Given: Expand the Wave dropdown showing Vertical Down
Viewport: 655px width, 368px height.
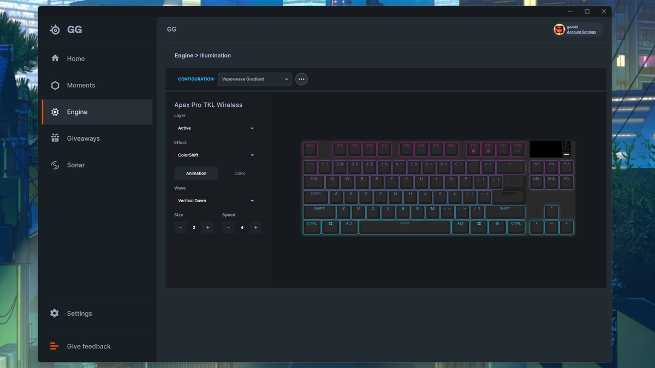Looking at the screenshot, I should click(218, 201).
